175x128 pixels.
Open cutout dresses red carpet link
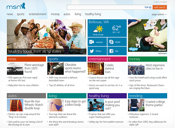coord(104,79)
